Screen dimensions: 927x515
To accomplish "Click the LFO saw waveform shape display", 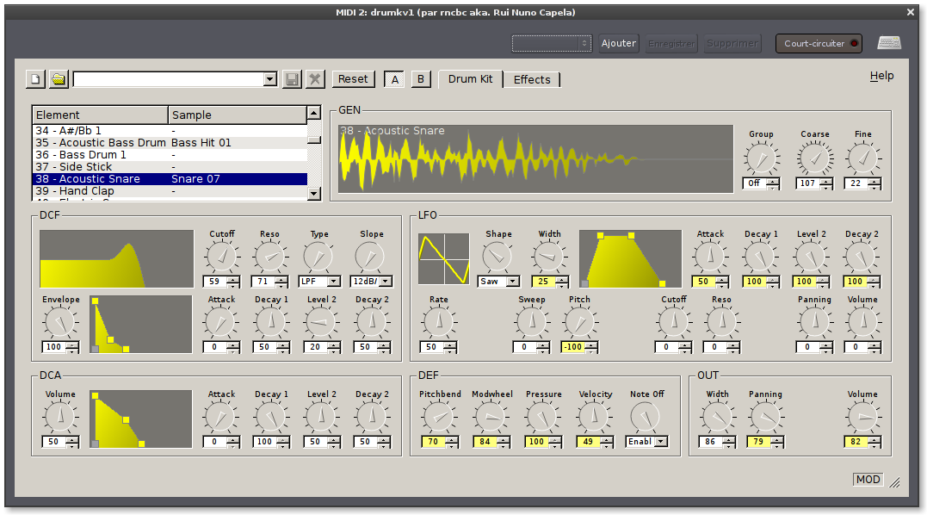I will pyautogui.click(x=444, y=258).
